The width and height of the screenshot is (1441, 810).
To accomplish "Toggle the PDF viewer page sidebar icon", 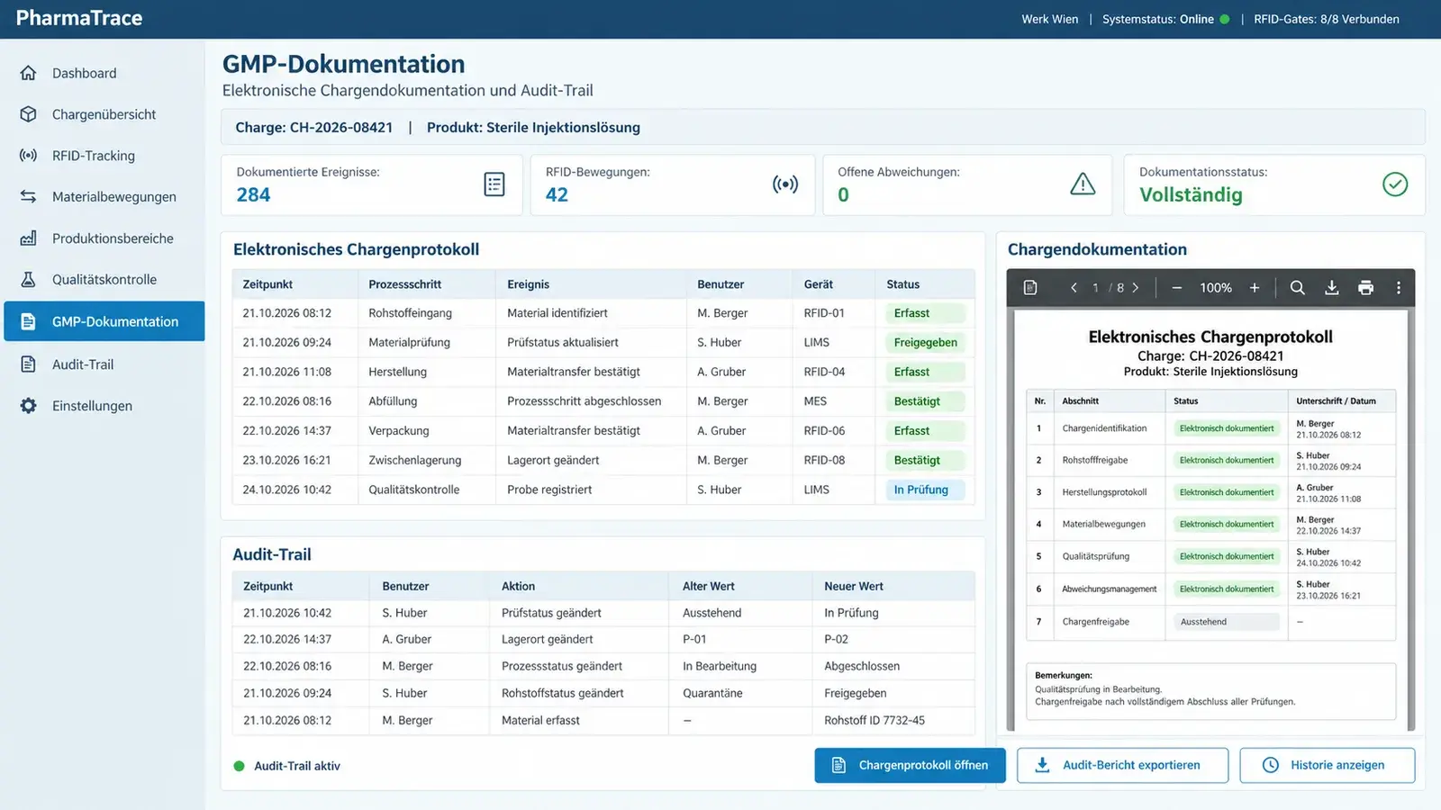I will point(1031,288).
